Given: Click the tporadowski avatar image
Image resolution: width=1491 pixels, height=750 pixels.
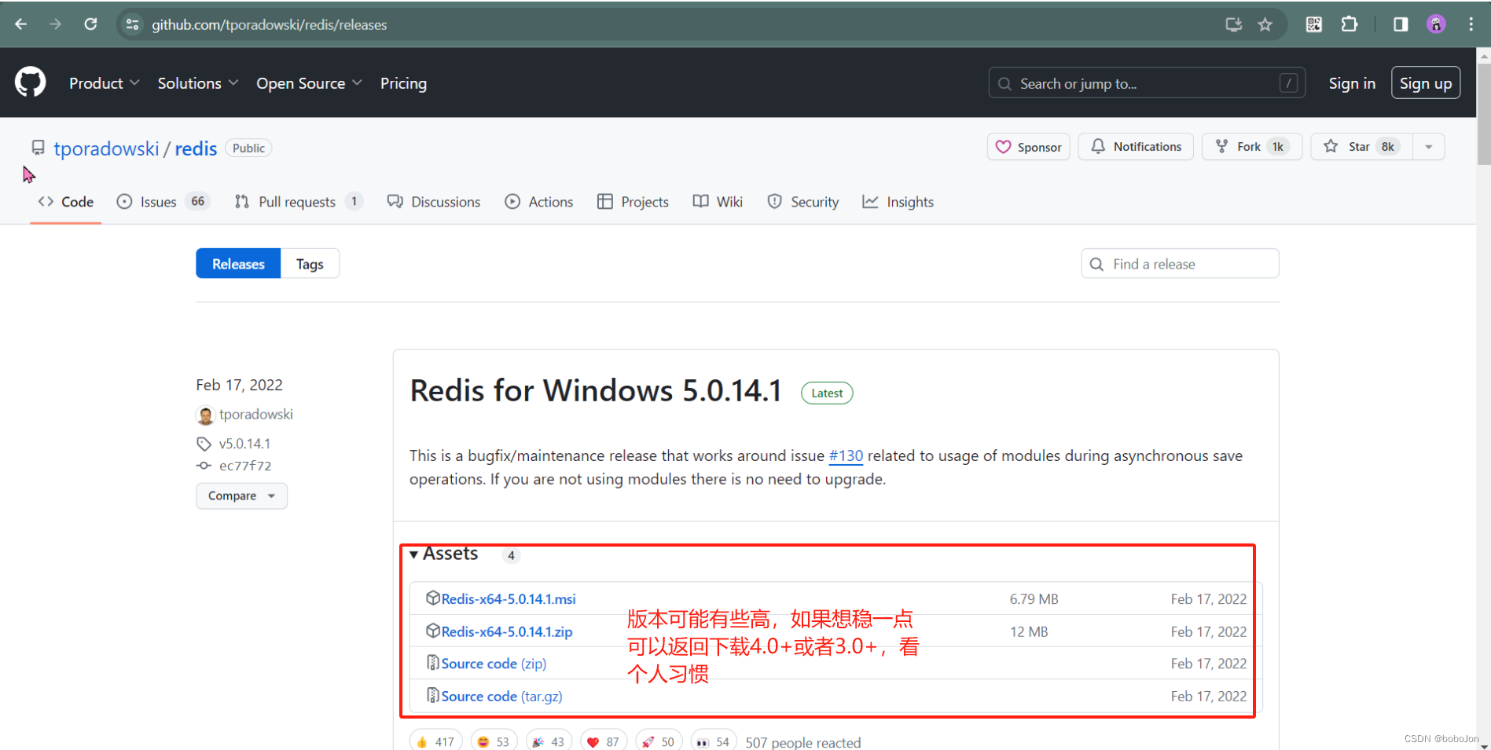Looking at the screenshot, I should [x=205, y=415].
